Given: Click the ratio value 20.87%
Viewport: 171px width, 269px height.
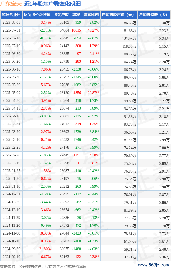Looking at the screenshot, I should [x=93, y=93].
